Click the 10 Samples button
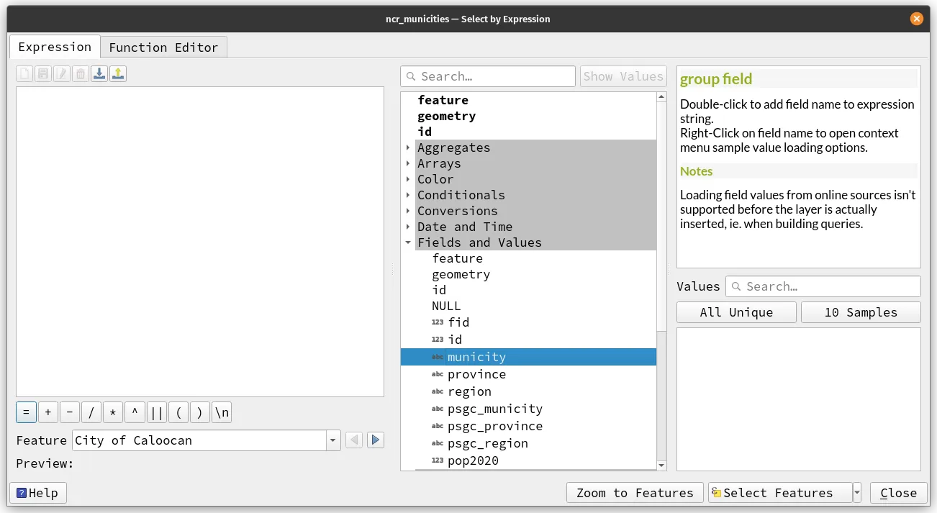 [x=860, y=312]
